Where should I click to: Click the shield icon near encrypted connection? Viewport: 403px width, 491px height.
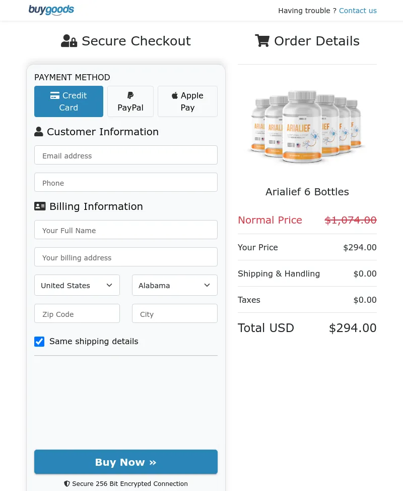click(x=67, y=483)
